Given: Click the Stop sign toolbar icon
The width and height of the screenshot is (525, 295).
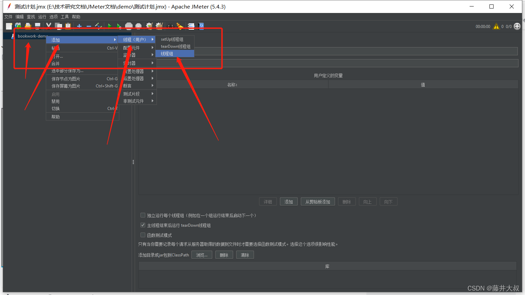Looking at the screenshot, I should tap(129, 26).
